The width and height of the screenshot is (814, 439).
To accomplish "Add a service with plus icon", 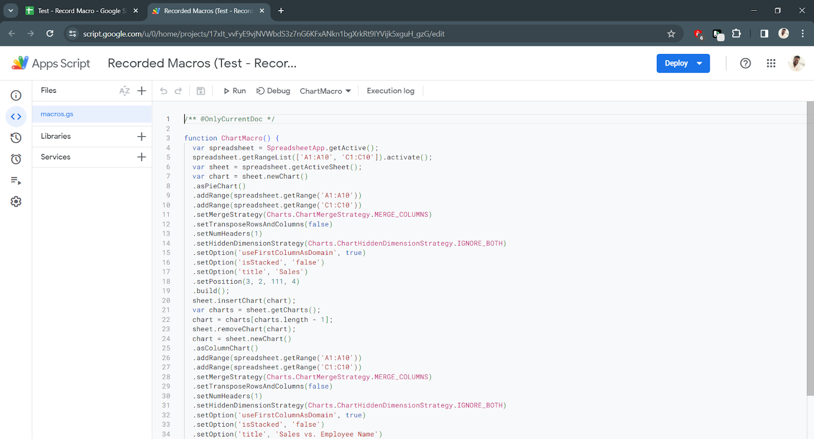I will tap(142, 157).
